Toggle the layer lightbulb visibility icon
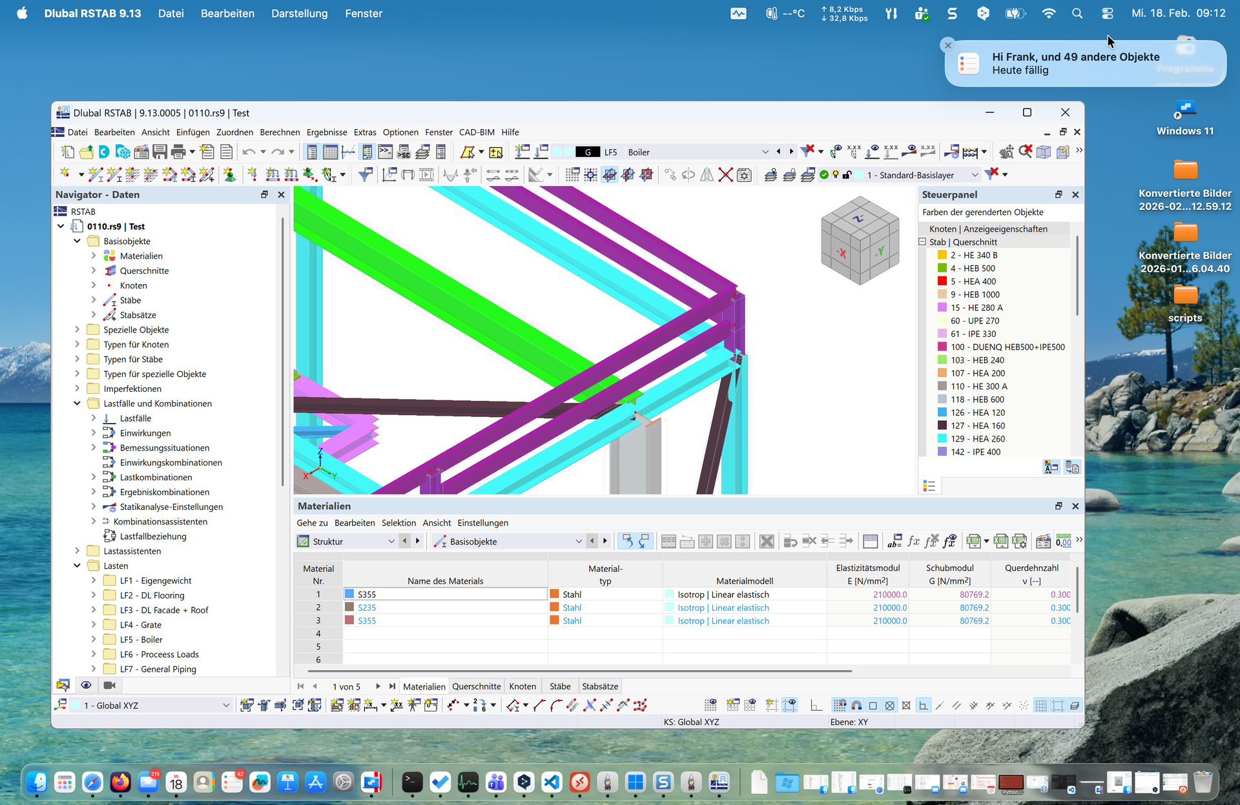Viewport: 1240px width, 805px height. tap(836, 175)
